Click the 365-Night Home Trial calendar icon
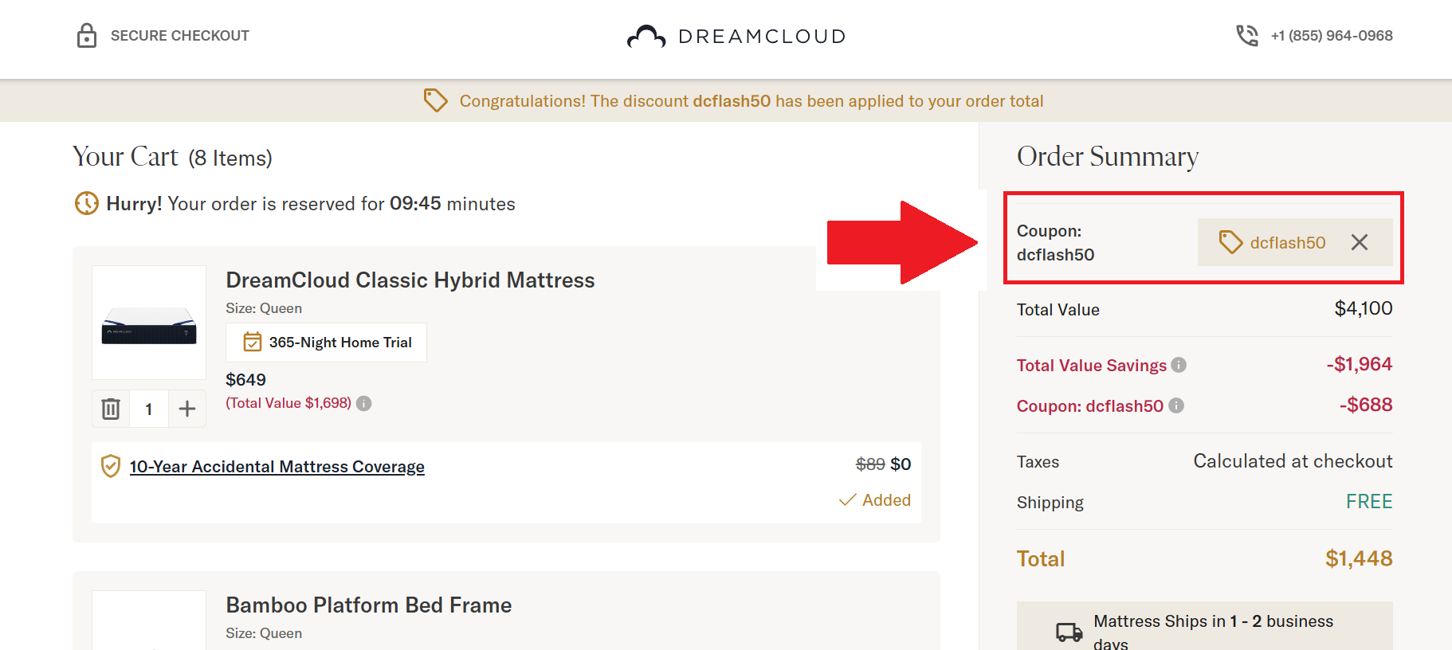 (253, 342)
